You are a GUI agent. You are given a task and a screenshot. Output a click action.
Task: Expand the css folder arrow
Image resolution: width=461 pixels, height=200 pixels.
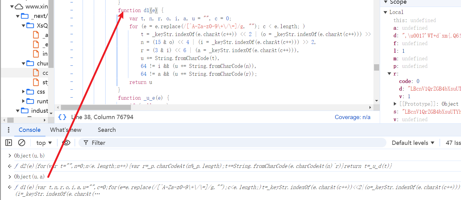[23, 92]
